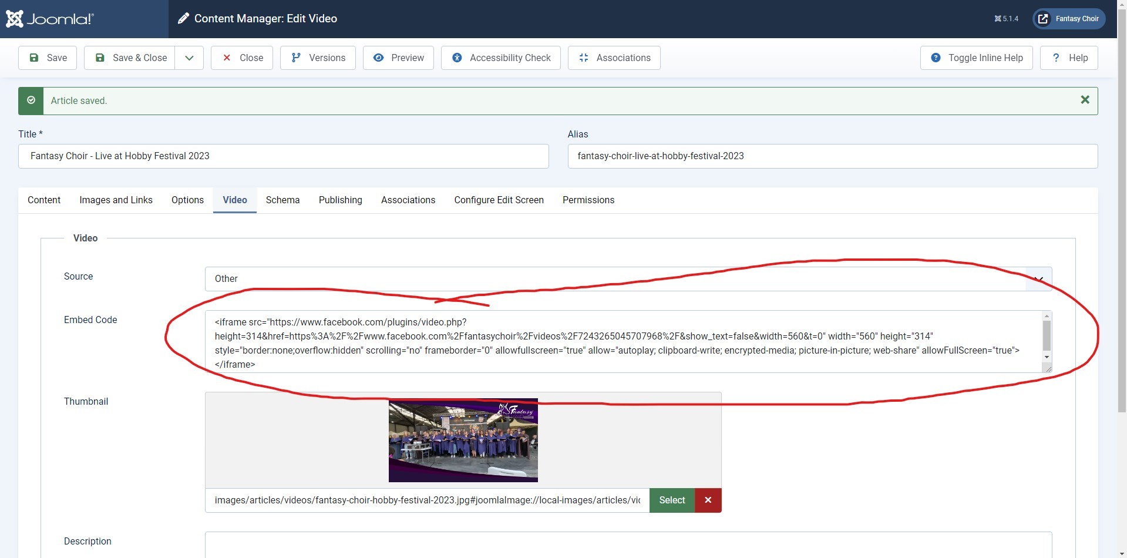Click Select to choose thumbnail image
Viewport: 1127px width, 558px height.
[672, 500]
